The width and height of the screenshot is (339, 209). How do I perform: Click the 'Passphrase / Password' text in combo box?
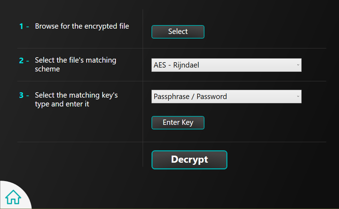tap(190, 97)
